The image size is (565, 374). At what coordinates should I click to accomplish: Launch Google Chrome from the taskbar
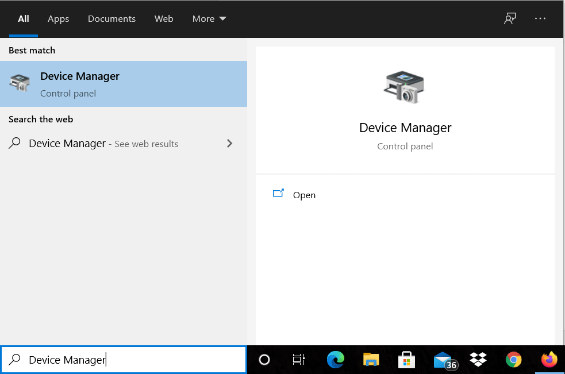(513, 360)
